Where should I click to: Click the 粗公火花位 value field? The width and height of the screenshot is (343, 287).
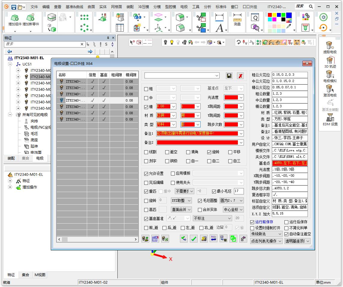(290, 75)
